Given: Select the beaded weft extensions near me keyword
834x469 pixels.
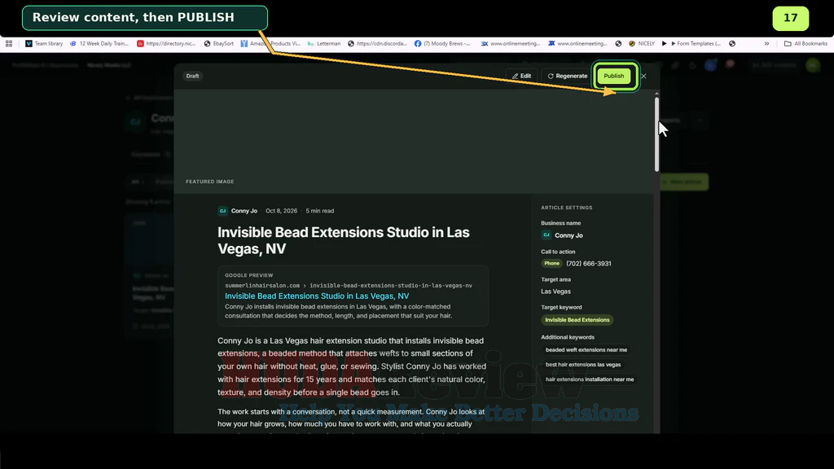Looking at the screenshot, I should (586, 350).
